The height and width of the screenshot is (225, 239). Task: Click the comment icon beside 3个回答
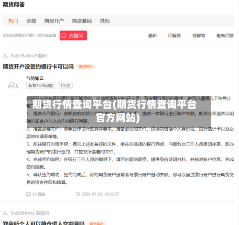click(x=28, y=194)
